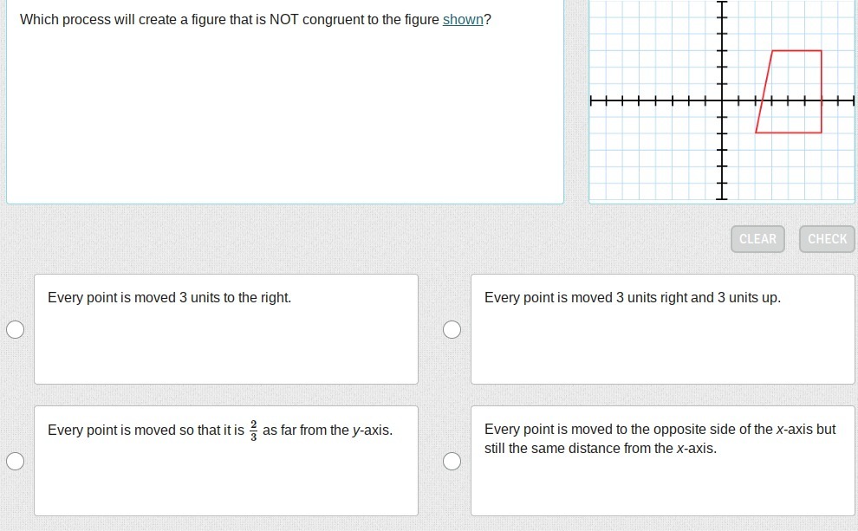
Task: Click the top-right vertex of red trapezoid
Action: [821, 51]
